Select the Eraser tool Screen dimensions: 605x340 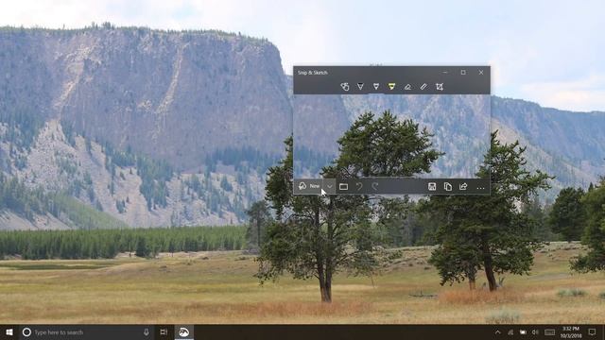(x=407, y=87)
